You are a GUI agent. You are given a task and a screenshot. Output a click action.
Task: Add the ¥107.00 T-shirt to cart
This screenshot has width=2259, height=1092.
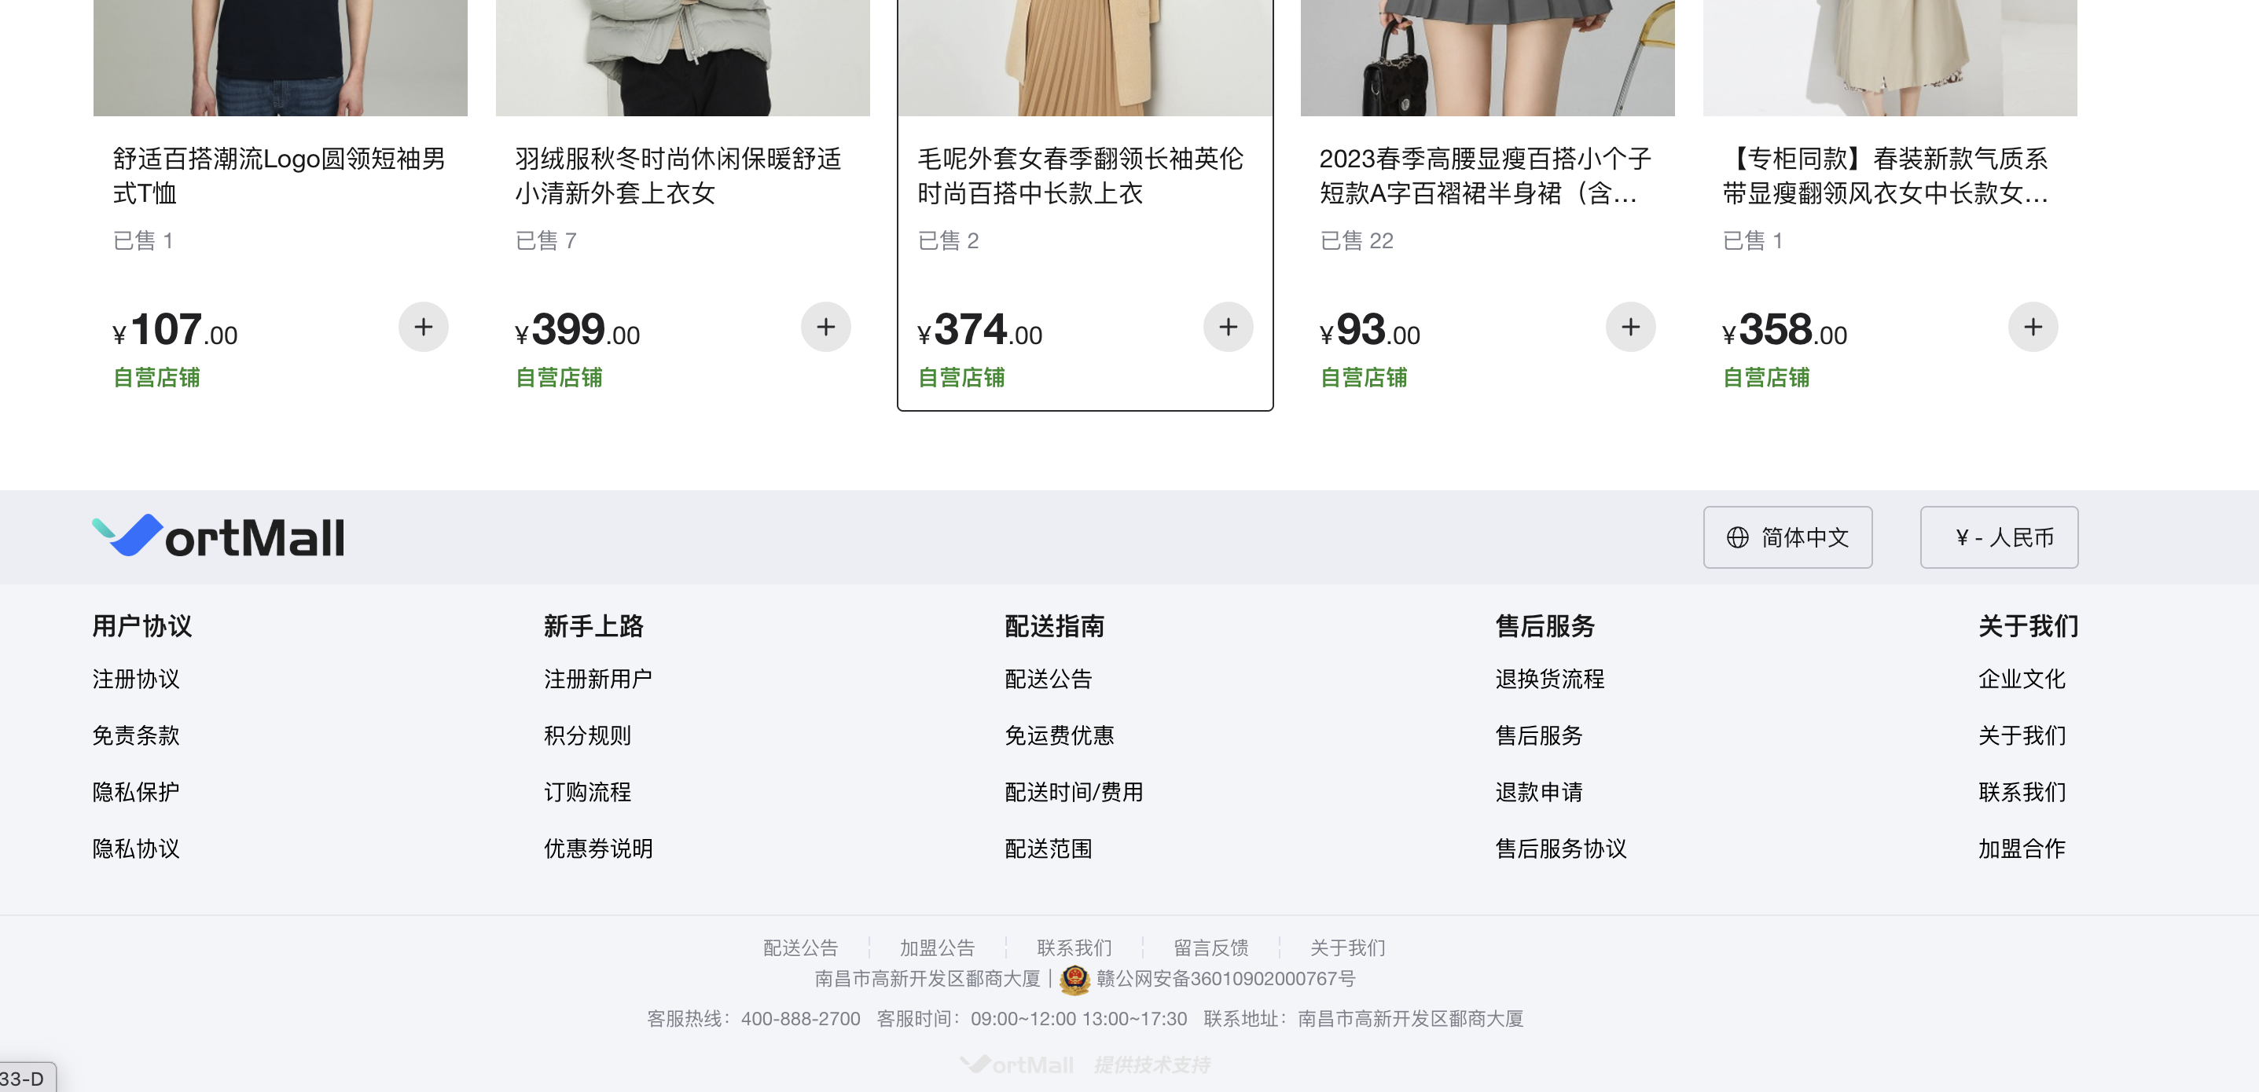(x=424, y=327)
